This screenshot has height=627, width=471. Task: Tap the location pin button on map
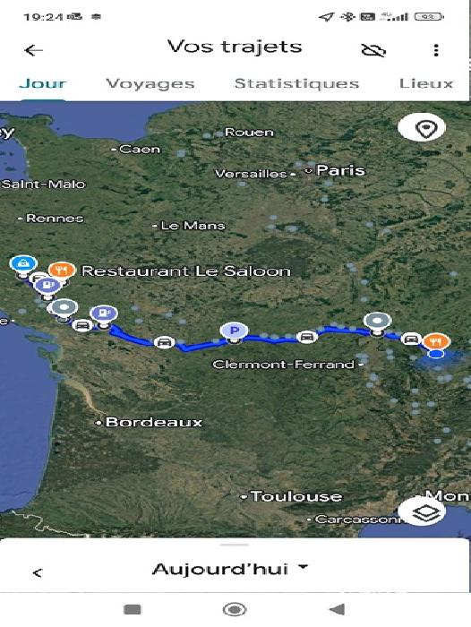pos(422,128)
